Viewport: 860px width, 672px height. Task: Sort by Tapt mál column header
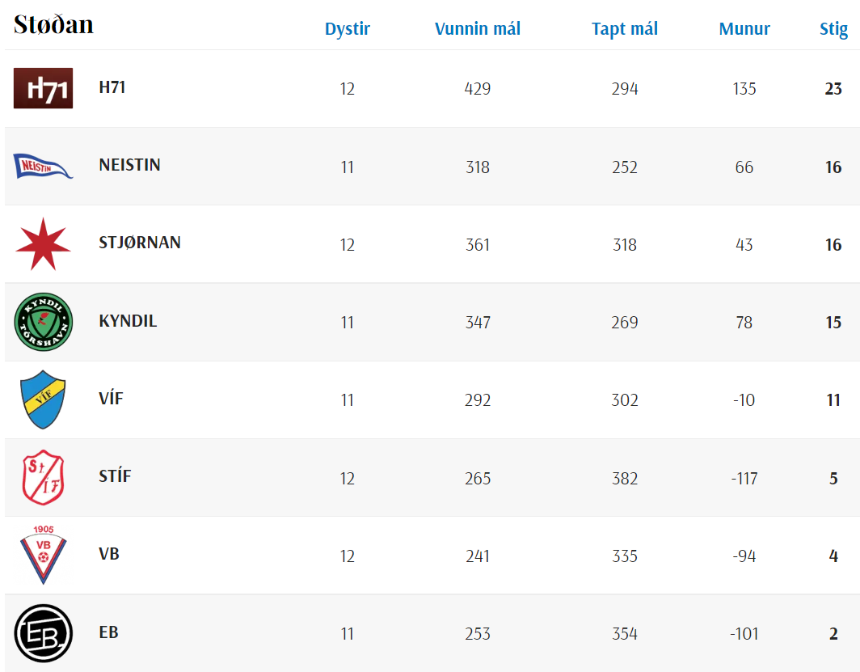[625, 29]
